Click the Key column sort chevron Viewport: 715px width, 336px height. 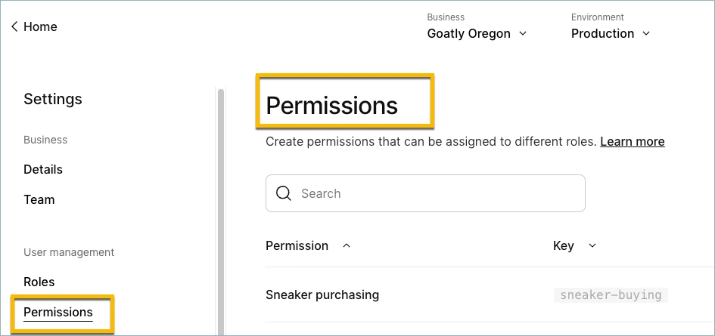(x=592, y=246)
